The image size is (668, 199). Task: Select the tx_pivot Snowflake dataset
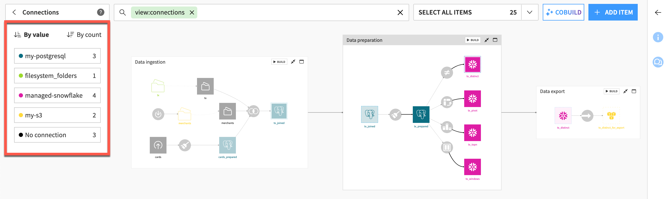473,99
